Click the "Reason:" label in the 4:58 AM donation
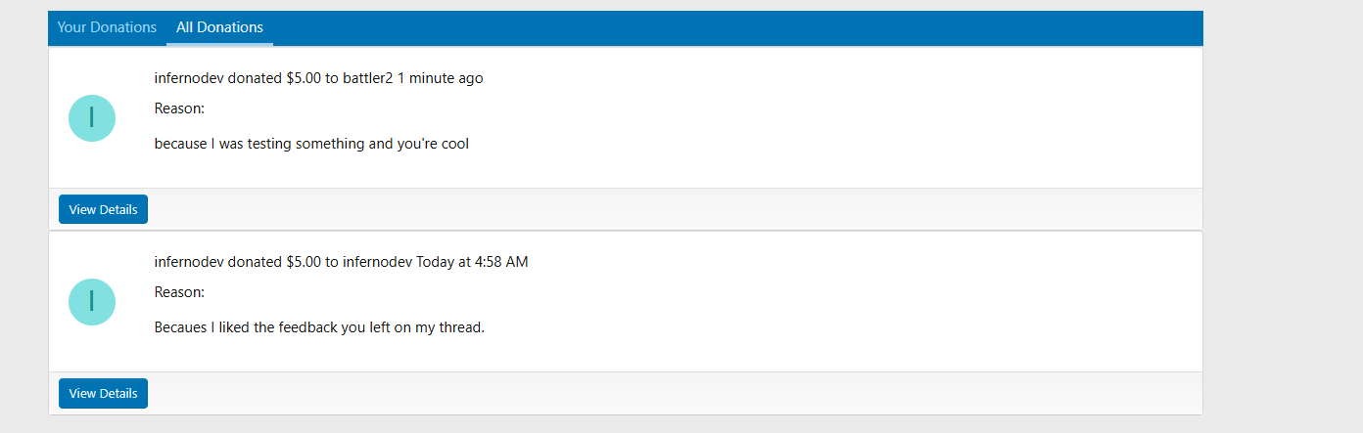Viewport: 1363px width, 433px height. tap(179, 292)
